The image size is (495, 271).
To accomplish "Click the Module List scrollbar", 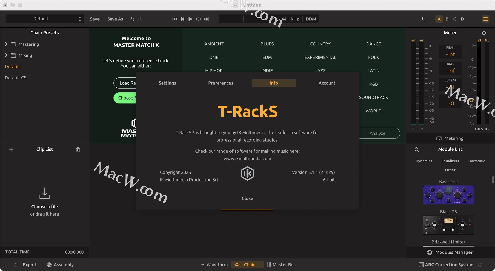I will 493,180.
